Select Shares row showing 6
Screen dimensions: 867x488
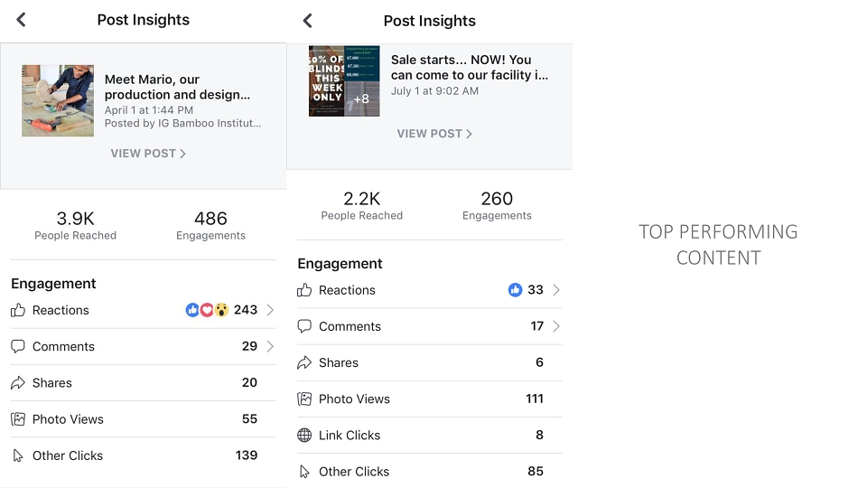pos(430,362)
